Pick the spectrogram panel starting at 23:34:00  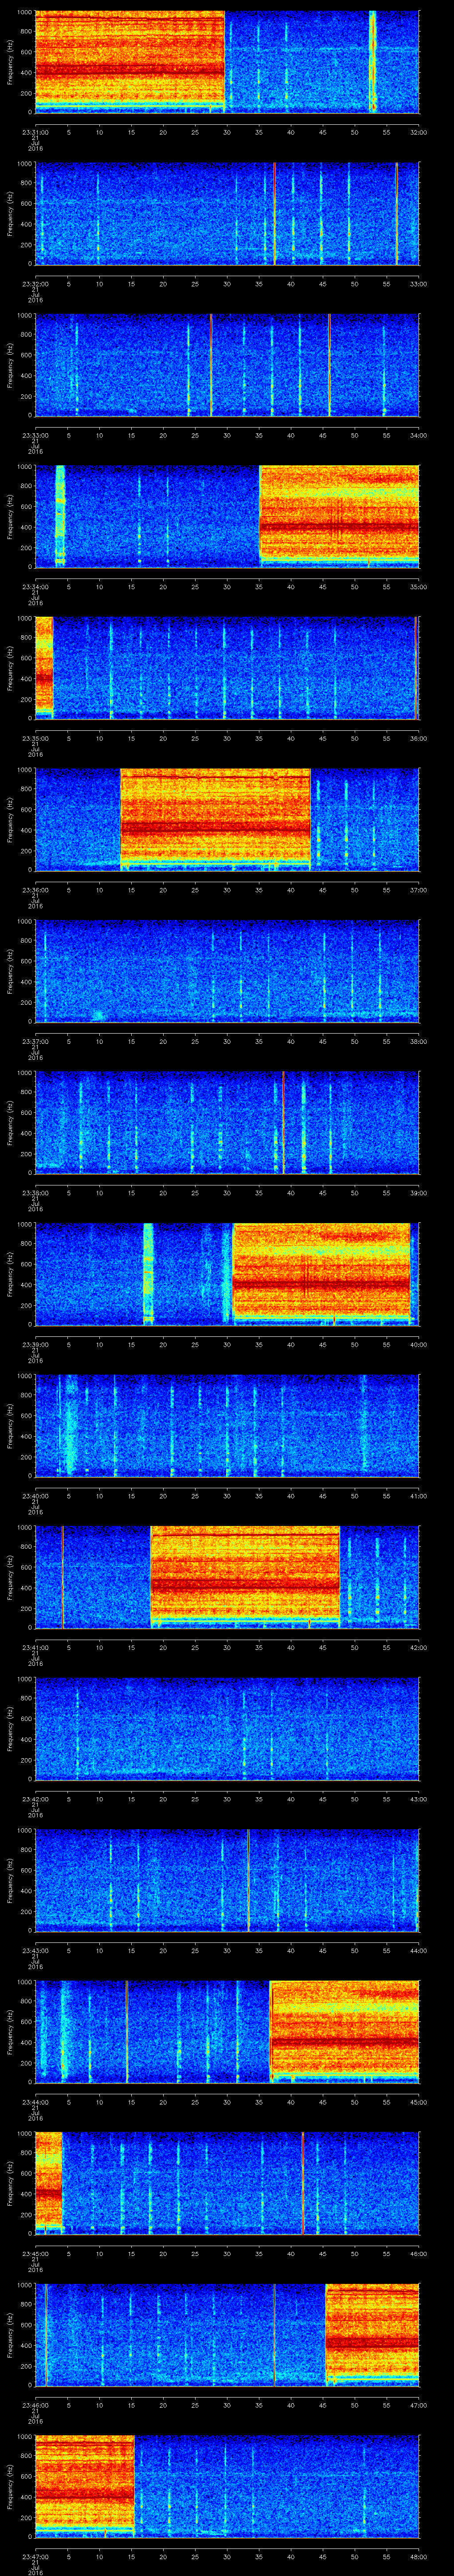[227, 516]
